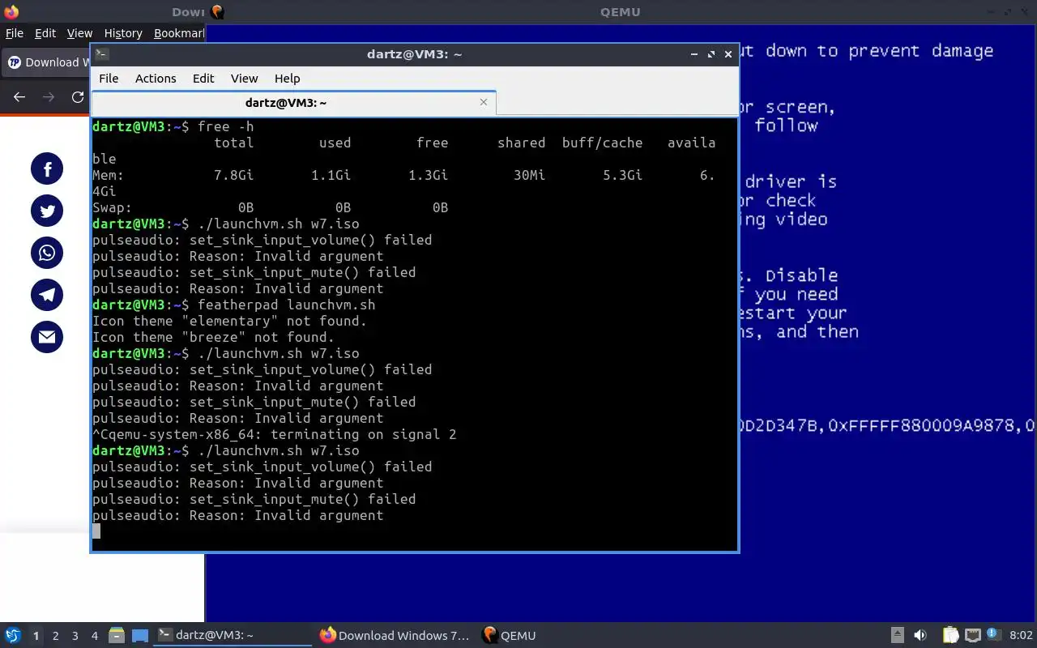Open Firefox View menu
Viewport: 1037px width, 648px height.
coord(79,33)
